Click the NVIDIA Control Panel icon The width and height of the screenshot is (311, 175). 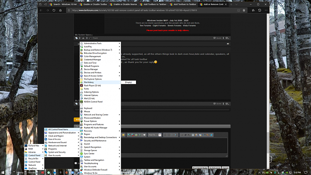pos(82,102)
